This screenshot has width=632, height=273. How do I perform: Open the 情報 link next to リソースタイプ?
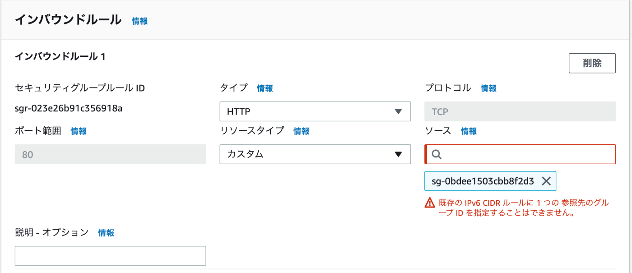(302, 131)
